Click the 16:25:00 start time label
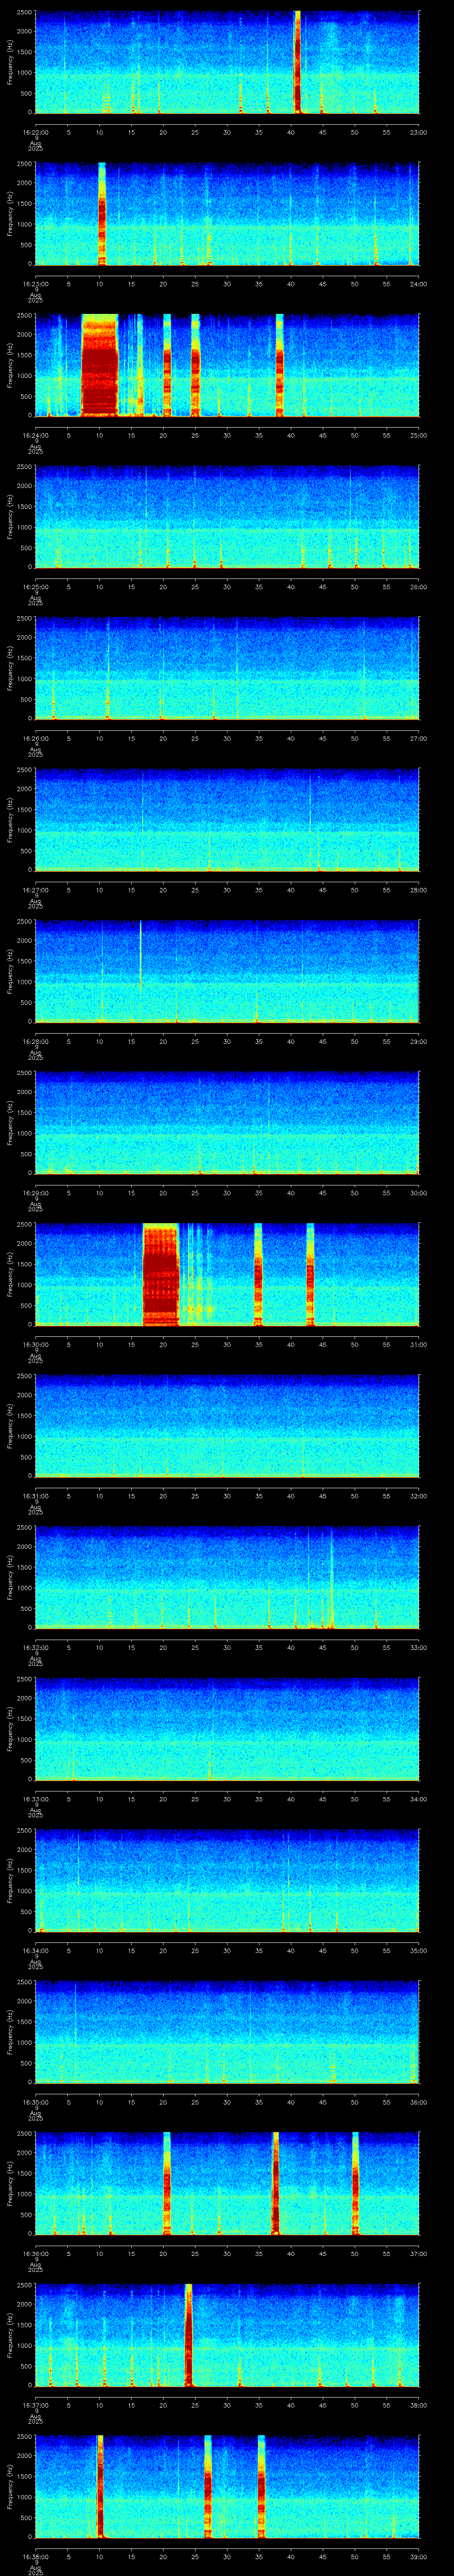Image resolution: width=454 pixels, height=2576 pixels. pyautogui.click(x=35, y=587)
